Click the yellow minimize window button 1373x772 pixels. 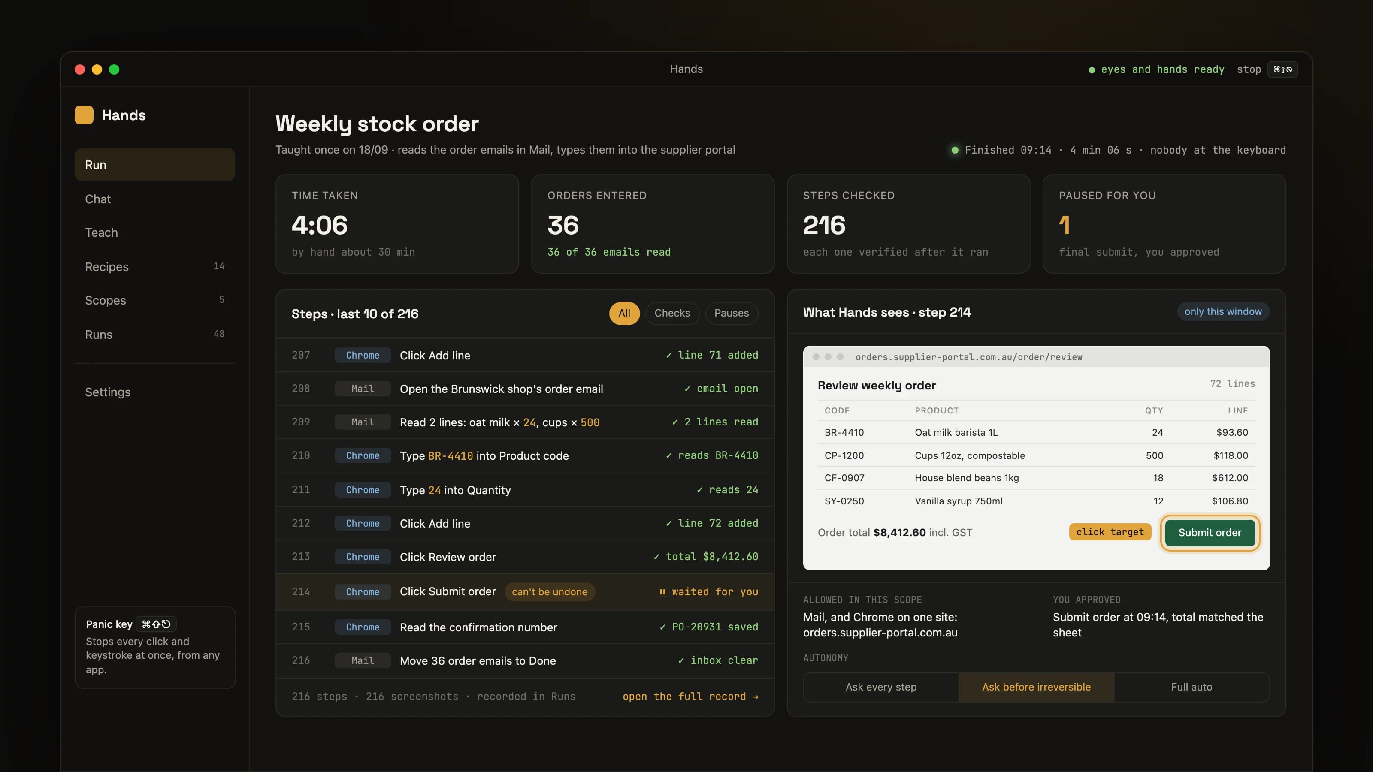pos(97,69)
